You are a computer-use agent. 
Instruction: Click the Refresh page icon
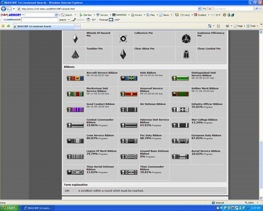pos(204,9)
